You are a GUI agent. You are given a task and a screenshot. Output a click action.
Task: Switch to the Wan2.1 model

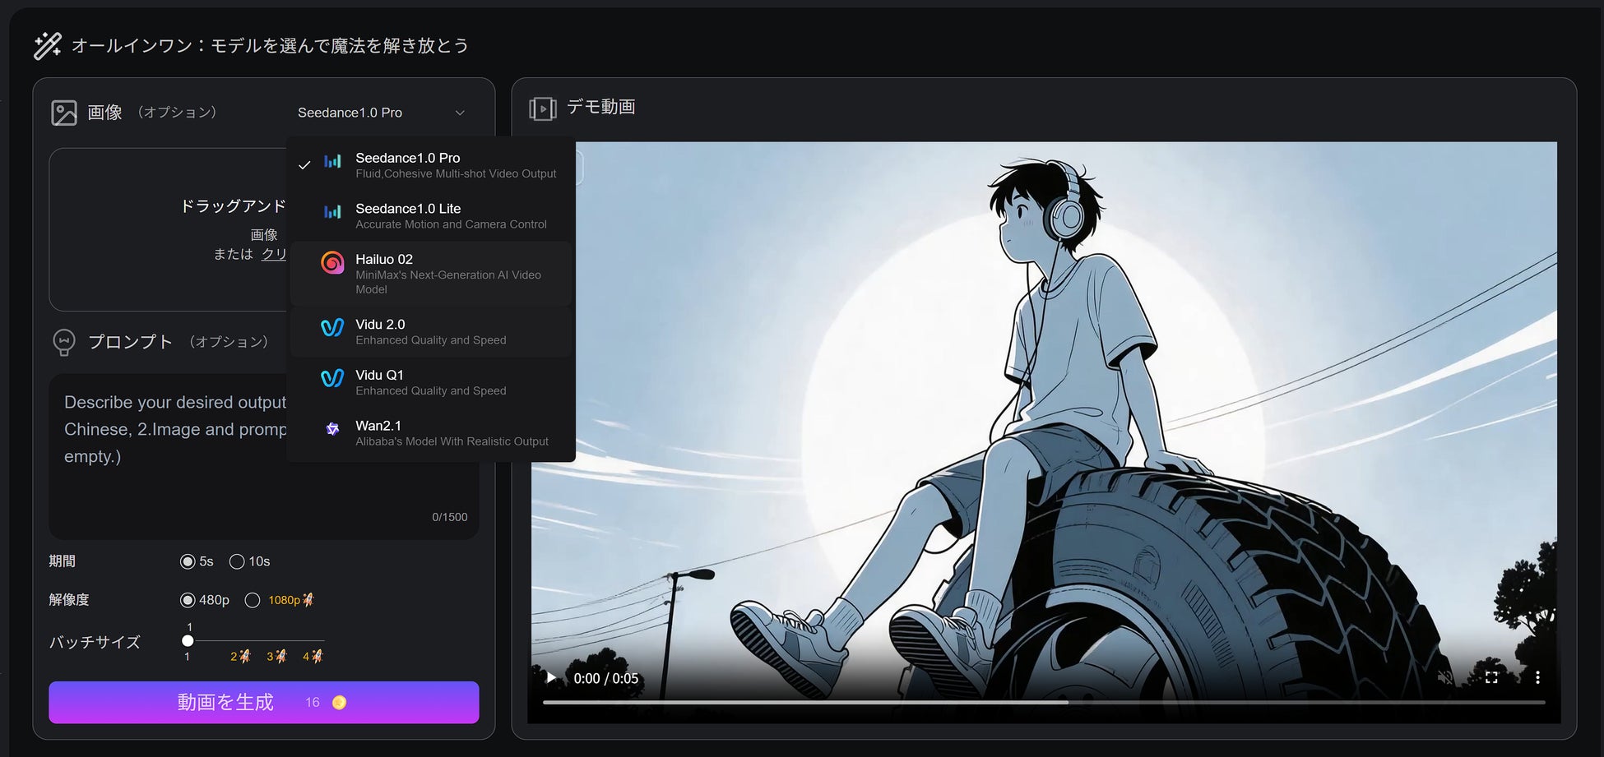click(x=431, y=433)
